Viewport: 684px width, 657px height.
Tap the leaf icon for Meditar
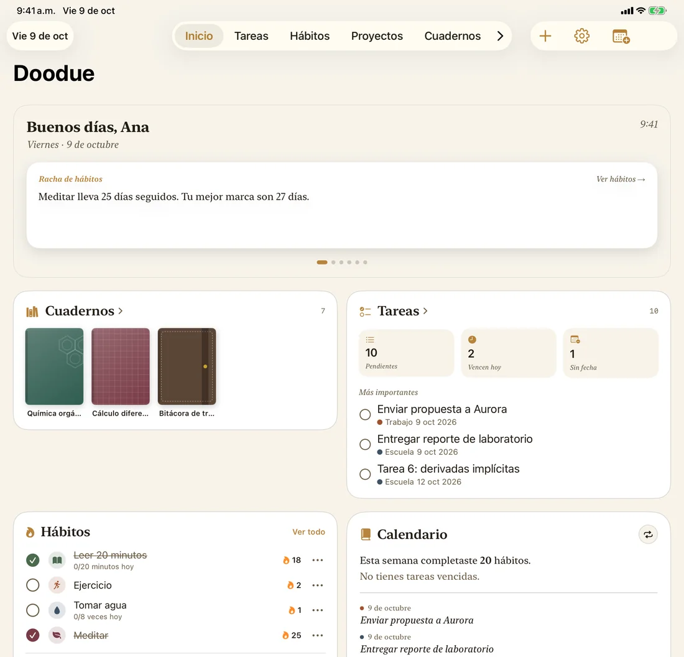(x=57, y=635)
